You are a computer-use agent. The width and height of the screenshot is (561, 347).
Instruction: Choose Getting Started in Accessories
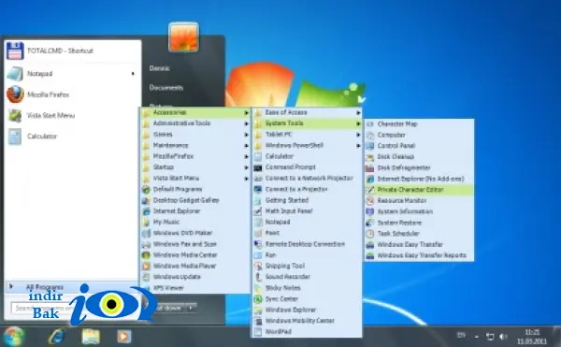pos(308,200)
